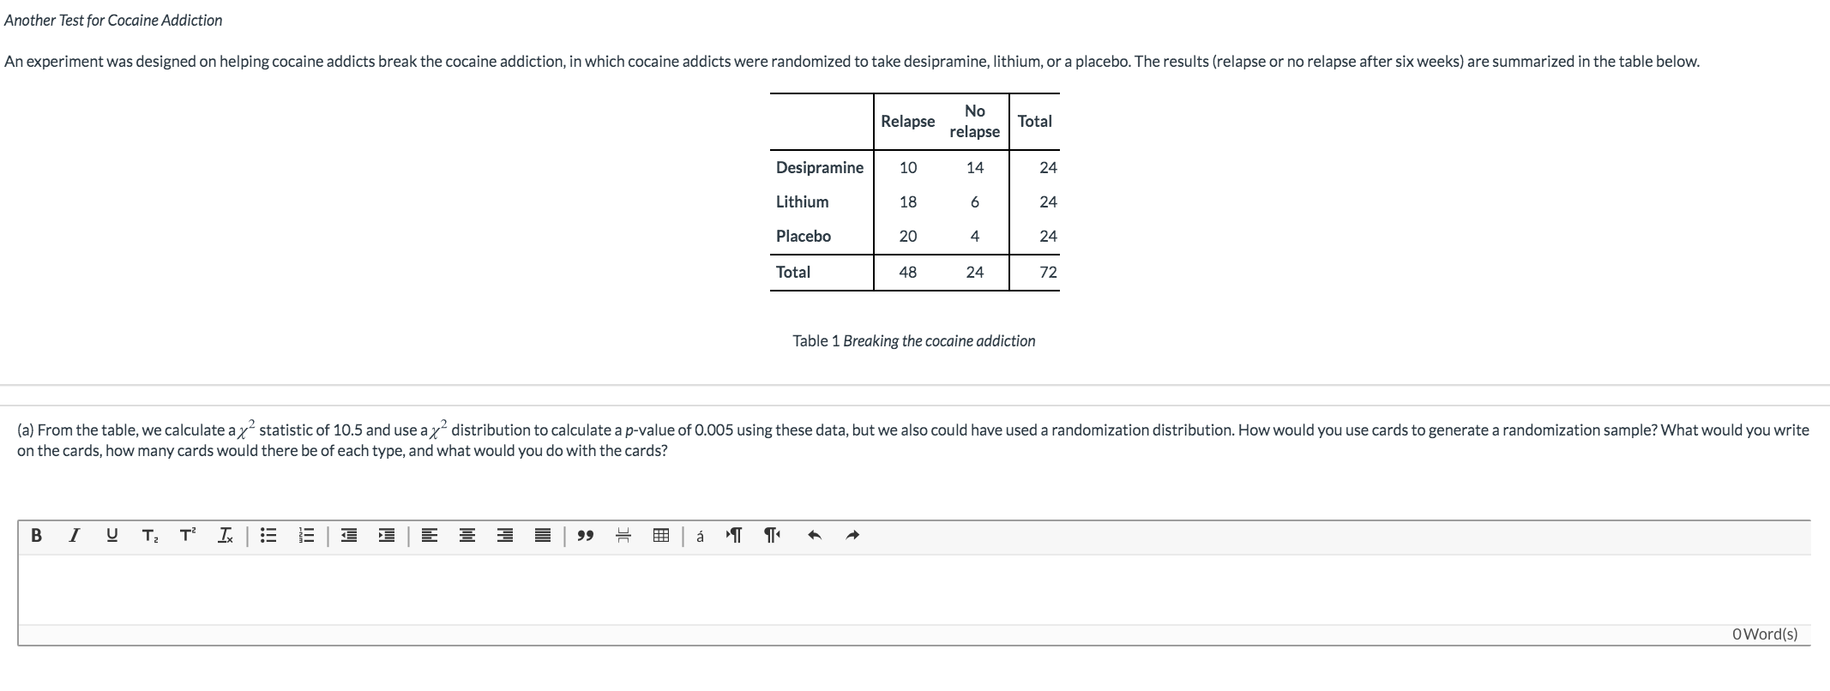
Task: Insert a bulleted list
Action: 268,536
